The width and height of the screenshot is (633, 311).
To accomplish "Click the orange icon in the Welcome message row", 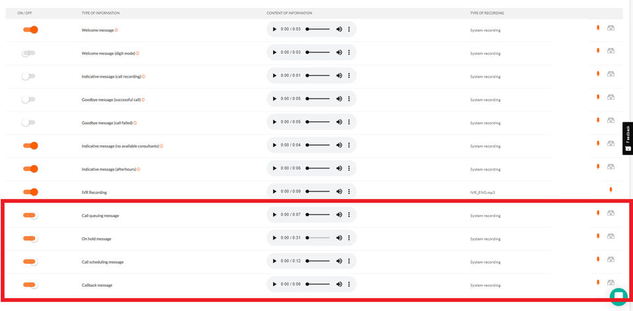I will coord(598,28).
